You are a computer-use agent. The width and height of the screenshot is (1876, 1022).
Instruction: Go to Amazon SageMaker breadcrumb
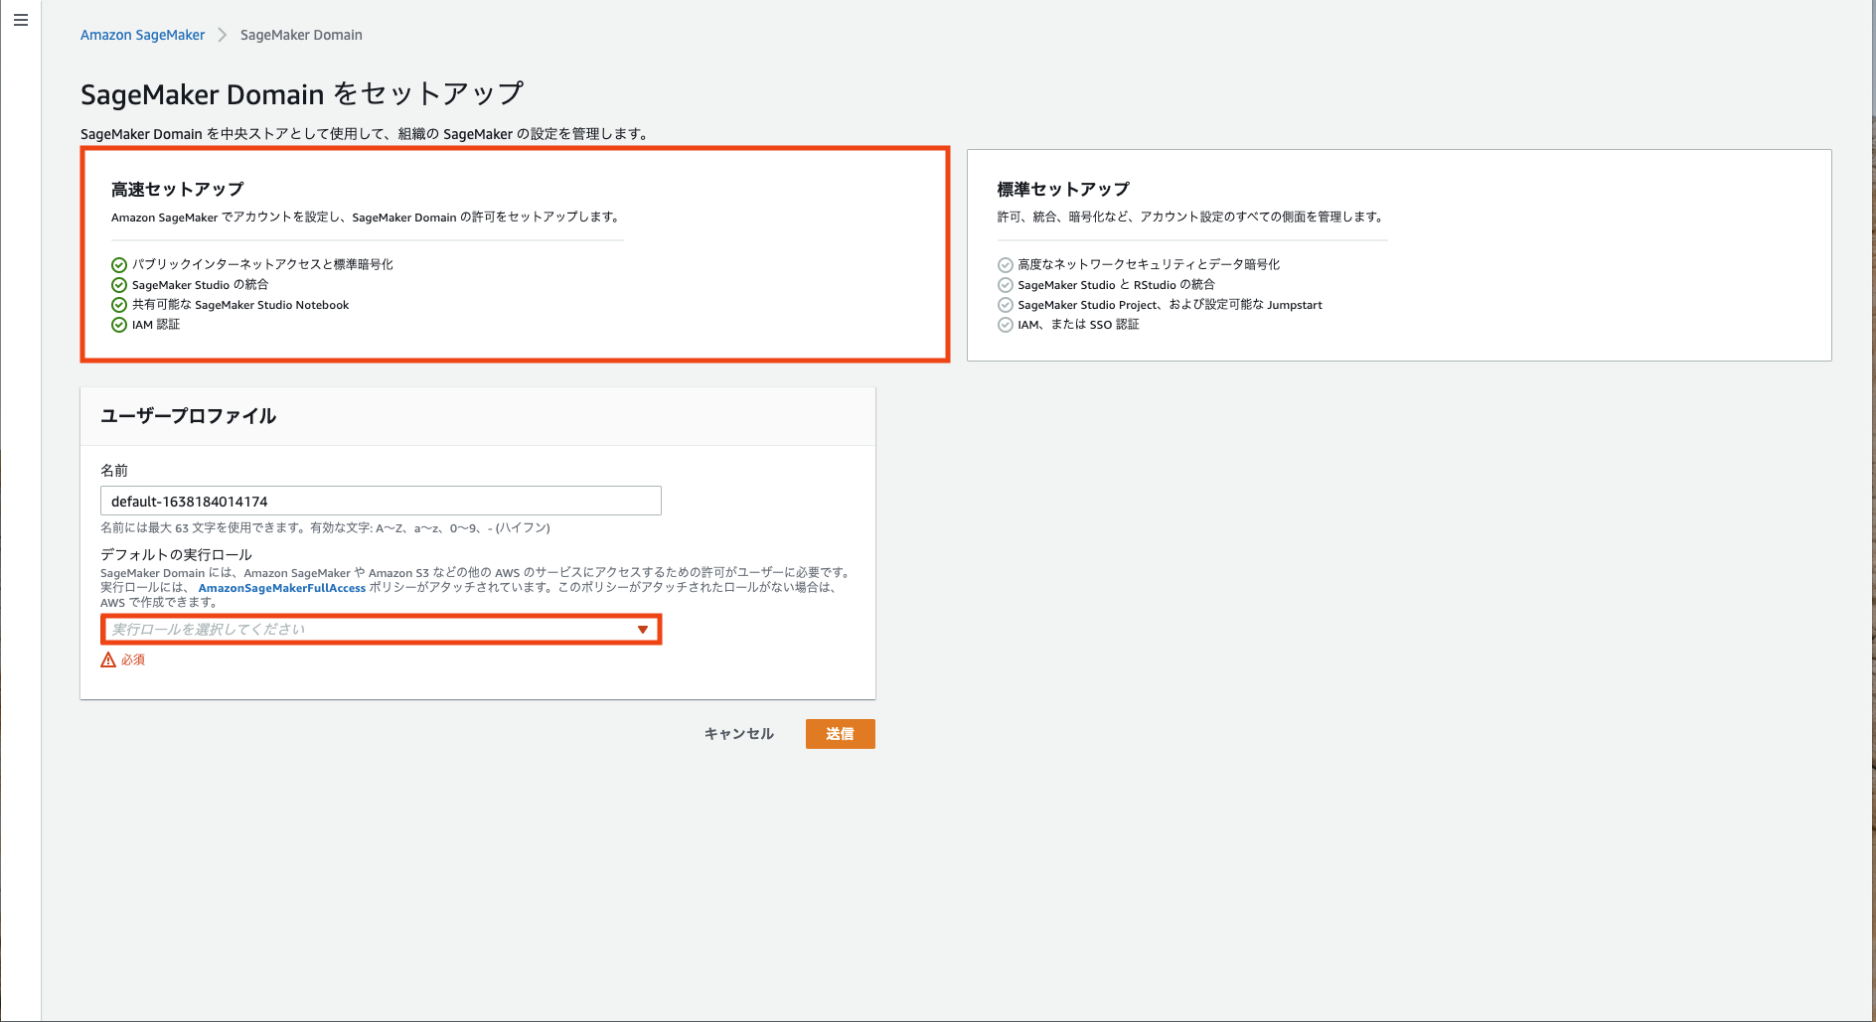142,35
